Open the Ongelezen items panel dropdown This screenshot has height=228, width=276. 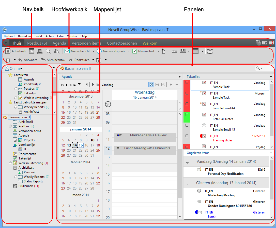point(271,153)
